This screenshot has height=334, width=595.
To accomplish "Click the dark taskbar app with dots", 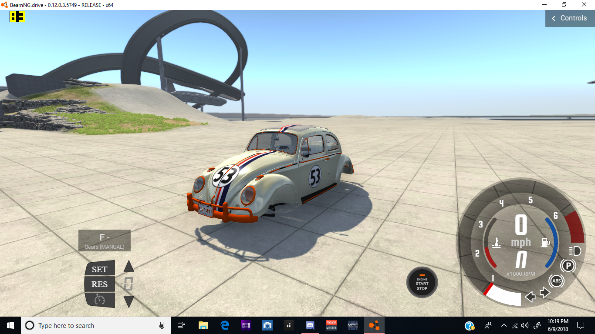I will click(x=289, y=325).
